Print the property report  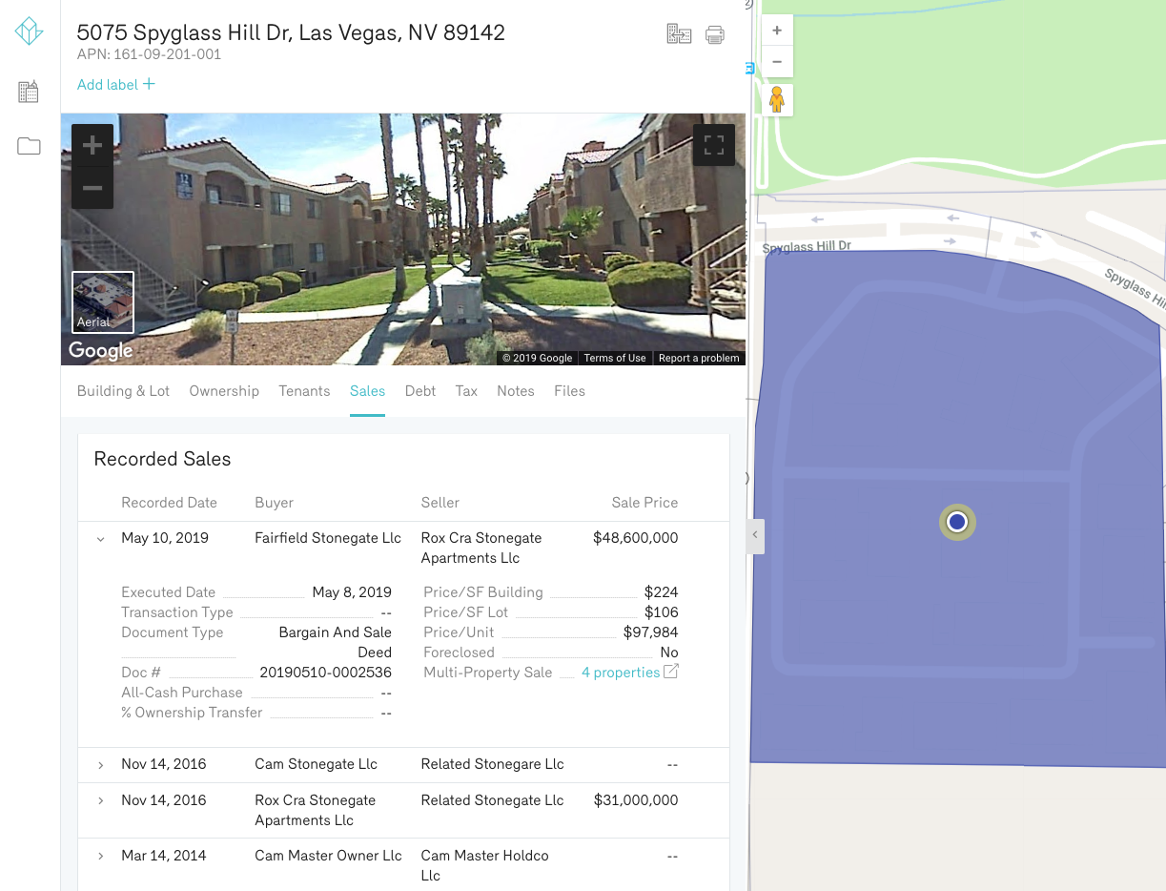pos(714,32)
